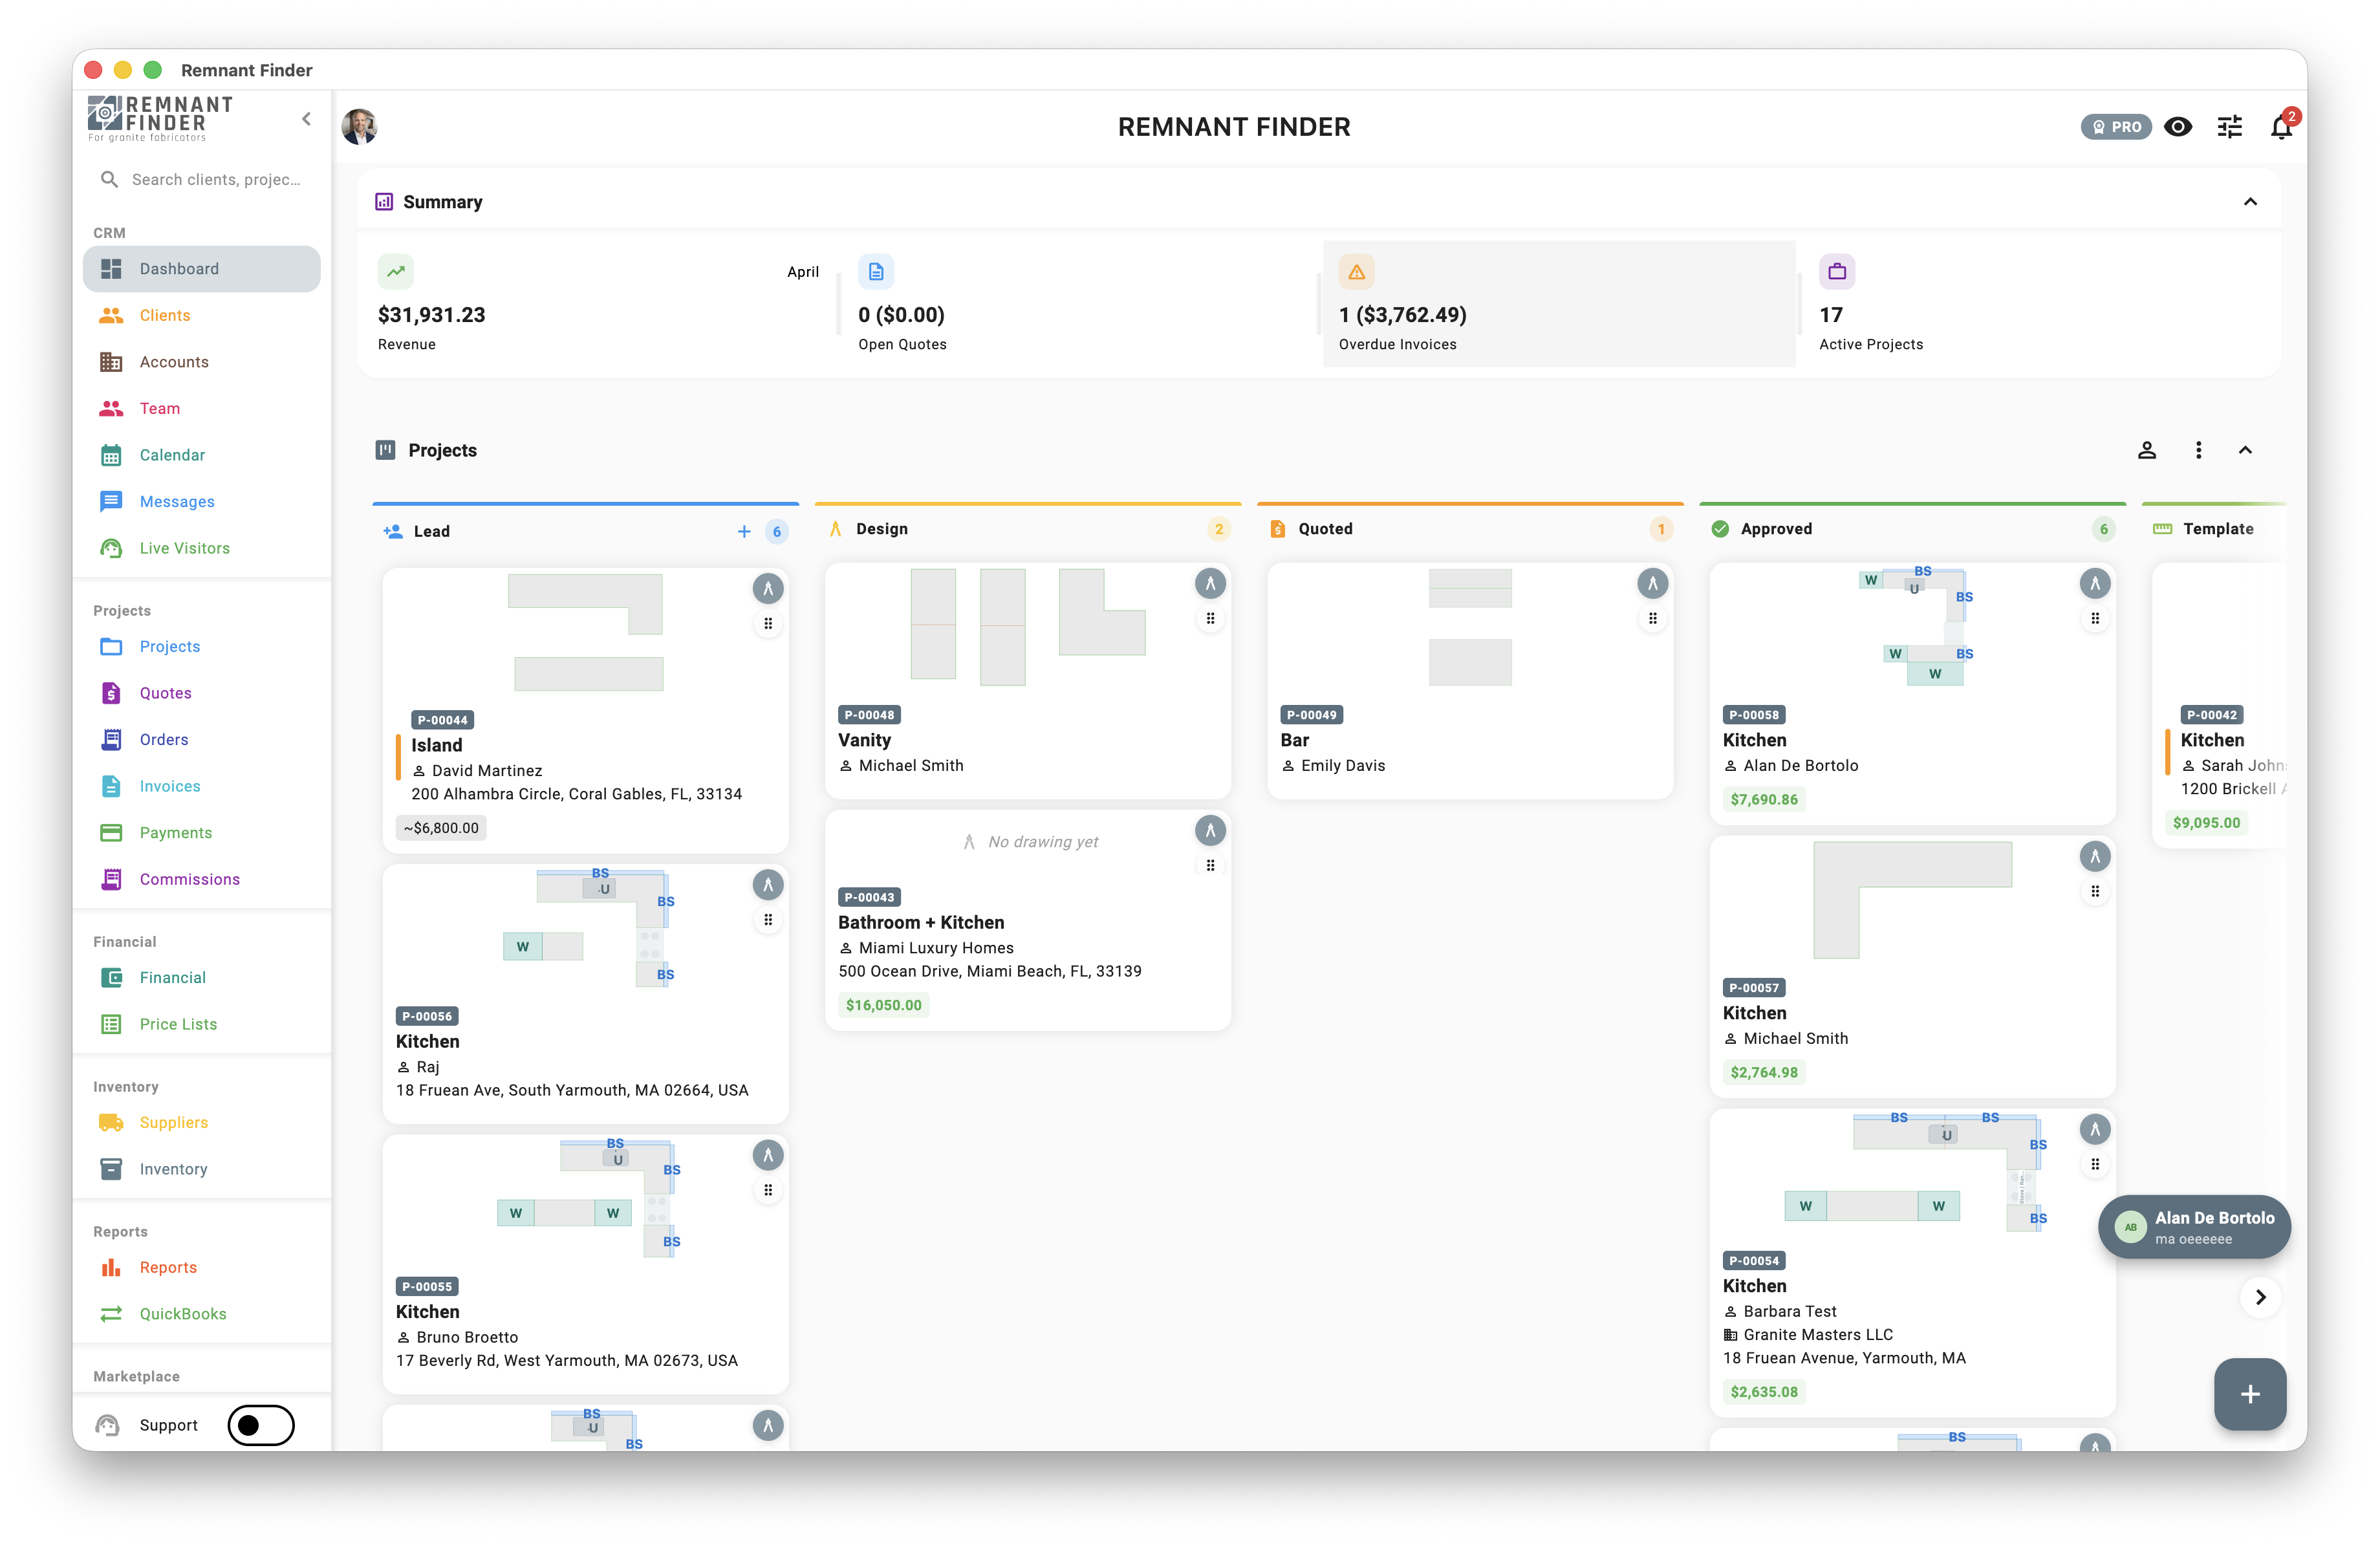Image resolution: width=2380 pixels, height=1547 pixels.
Task: Open Clients in the sidebar
Action: pyautogui.click(x=165, y=316)
